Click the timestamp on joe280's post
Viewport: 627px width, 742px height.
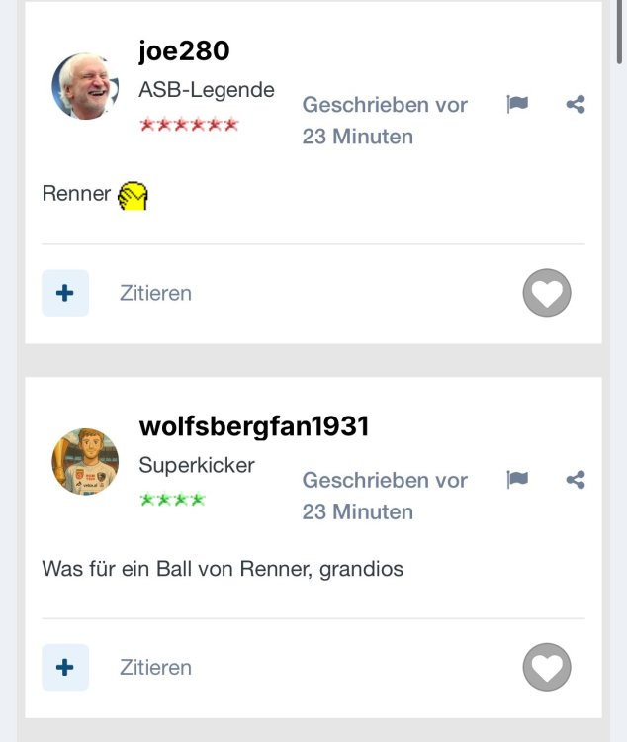pos(385,120)
